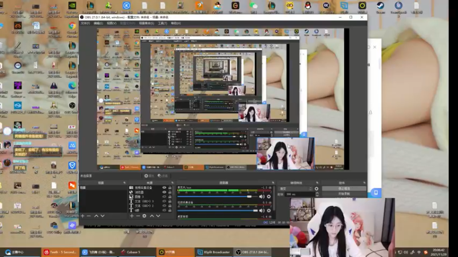Toggle visibility of 文本 (GDI+) 2 source

click(164, 206)
